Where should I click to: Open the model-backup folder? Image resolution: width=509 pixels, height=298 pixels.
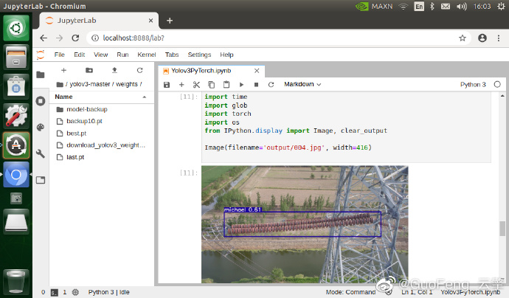tap(86, 109)
